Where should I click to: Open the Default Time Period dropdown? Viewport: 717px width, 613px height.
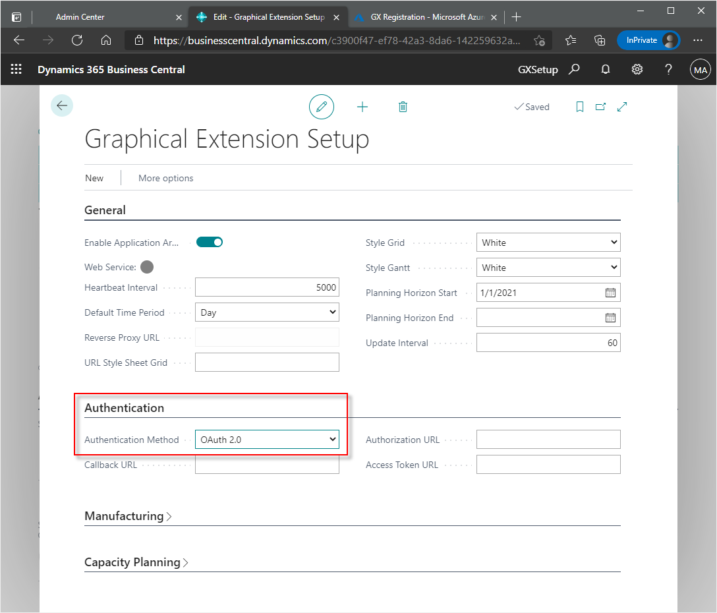267,312
